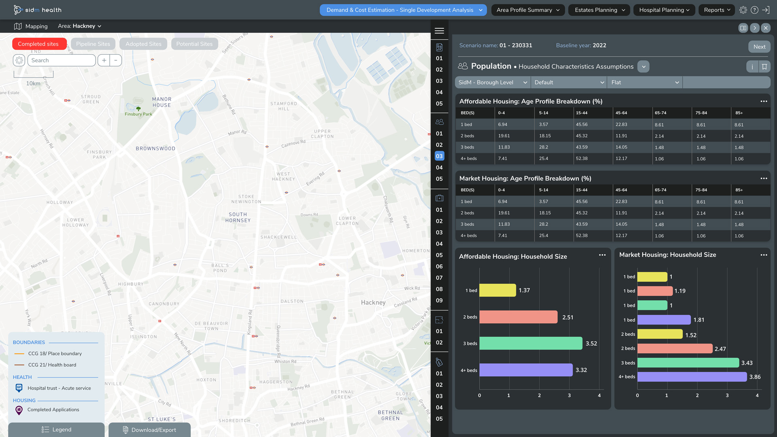Image resolution: width=777 pixels, height=437 pixels.
Task: Open the medical kit section icon in sidebar
Action: click(439, 198)
